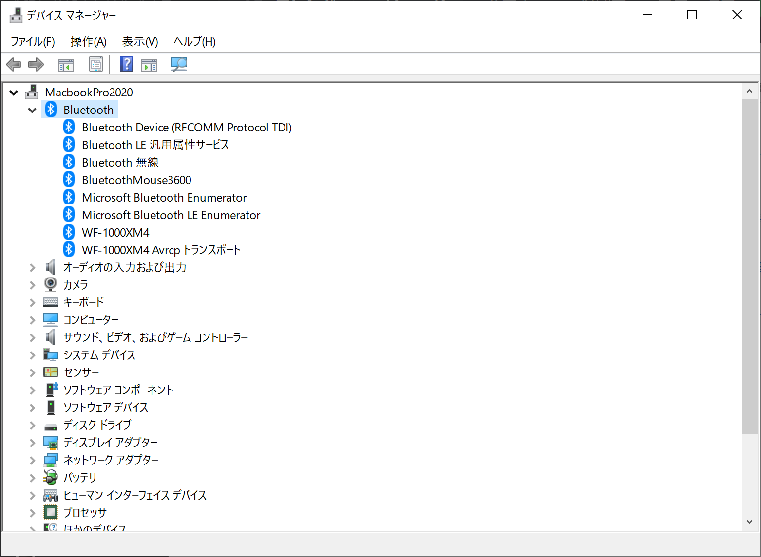Click the icon next to ヒューマン インターフェイス デバイス
The height and width of the screenshot is (557, 761).
[x=51, y=495]
